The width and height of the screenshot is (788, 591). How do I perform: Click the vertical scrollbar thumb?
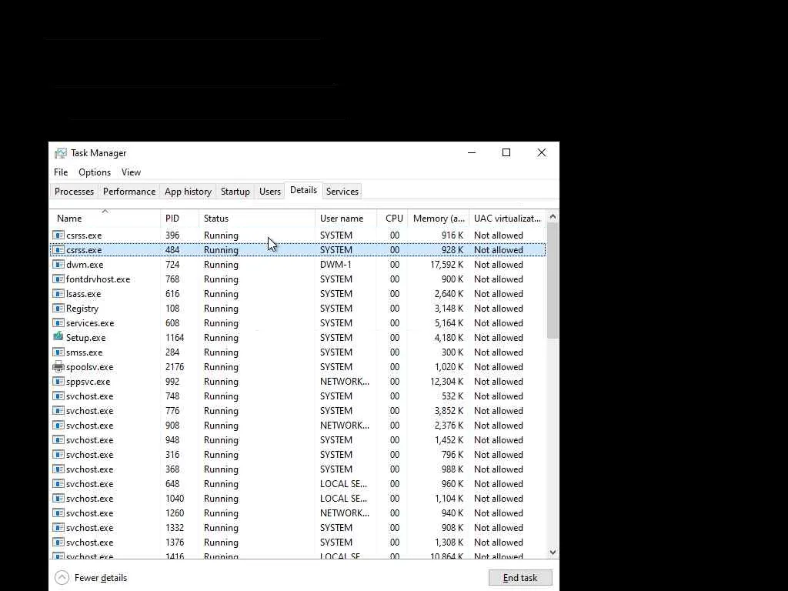553,280
